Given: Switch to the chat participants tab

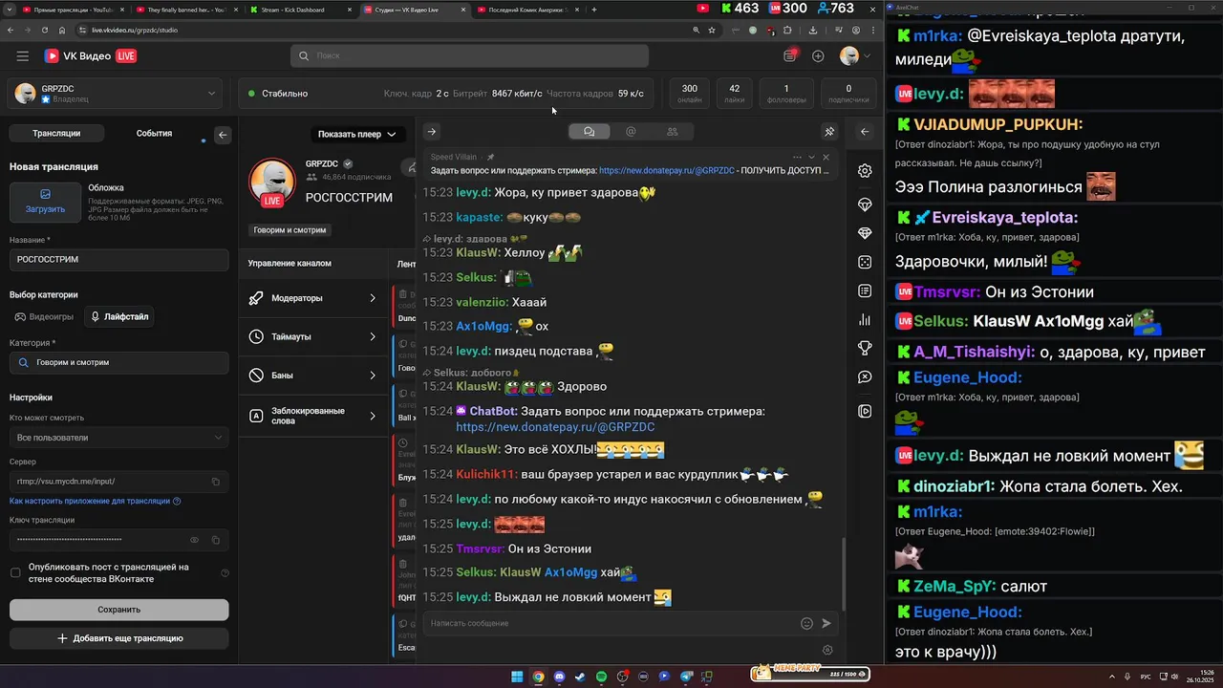Looking at the screenshot, I should tap(673, 132).
